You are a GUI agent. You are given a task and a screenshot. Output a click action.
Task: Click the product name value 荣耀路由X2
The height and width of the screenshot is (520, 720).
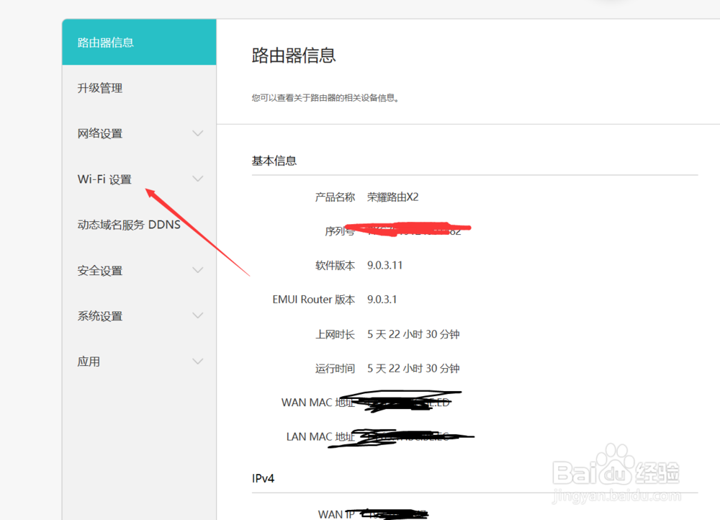coord(392,197)
